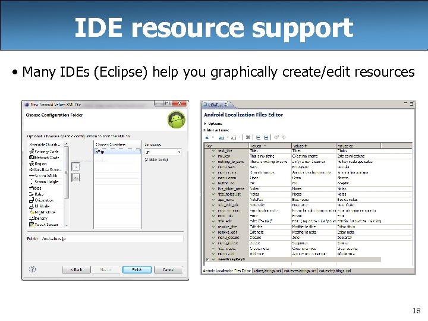
Task: Expand the newArrayKey0 tree row
Action: click(x=207, y=259)
